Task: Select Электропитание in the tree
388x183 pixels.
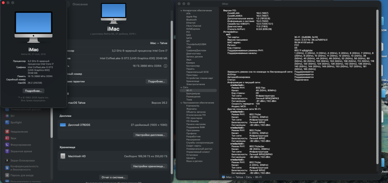Action: click(x=196, y=84)
